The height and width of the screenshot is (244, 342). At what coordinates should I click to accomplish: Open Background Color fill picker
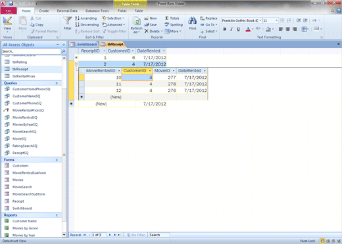[x=268, y=29]
